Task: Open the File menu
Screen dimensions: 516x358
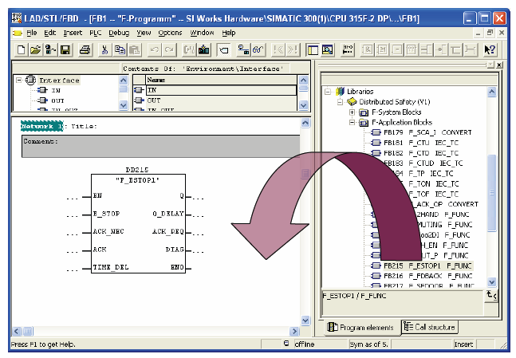Action: tap(32, 33)
